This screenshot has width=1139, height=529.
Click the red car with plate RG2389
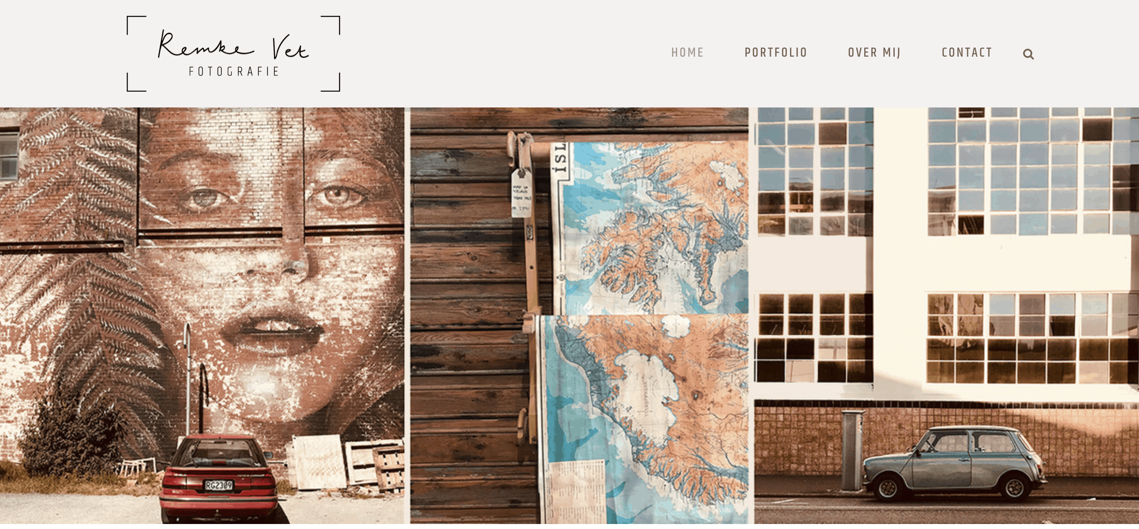(220, 477)
